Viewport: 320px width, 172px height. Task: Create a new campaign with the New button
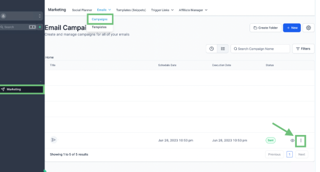(292, 28)
